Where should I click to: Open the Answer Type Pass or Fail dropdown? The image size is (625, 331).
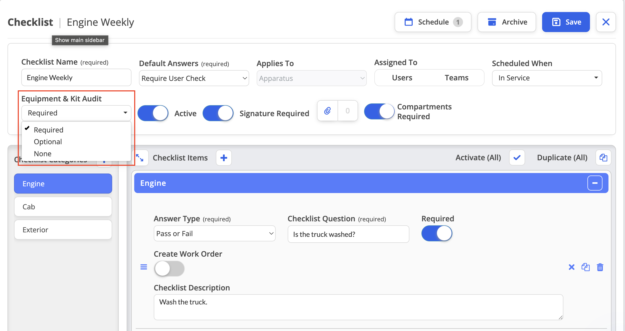215,234
